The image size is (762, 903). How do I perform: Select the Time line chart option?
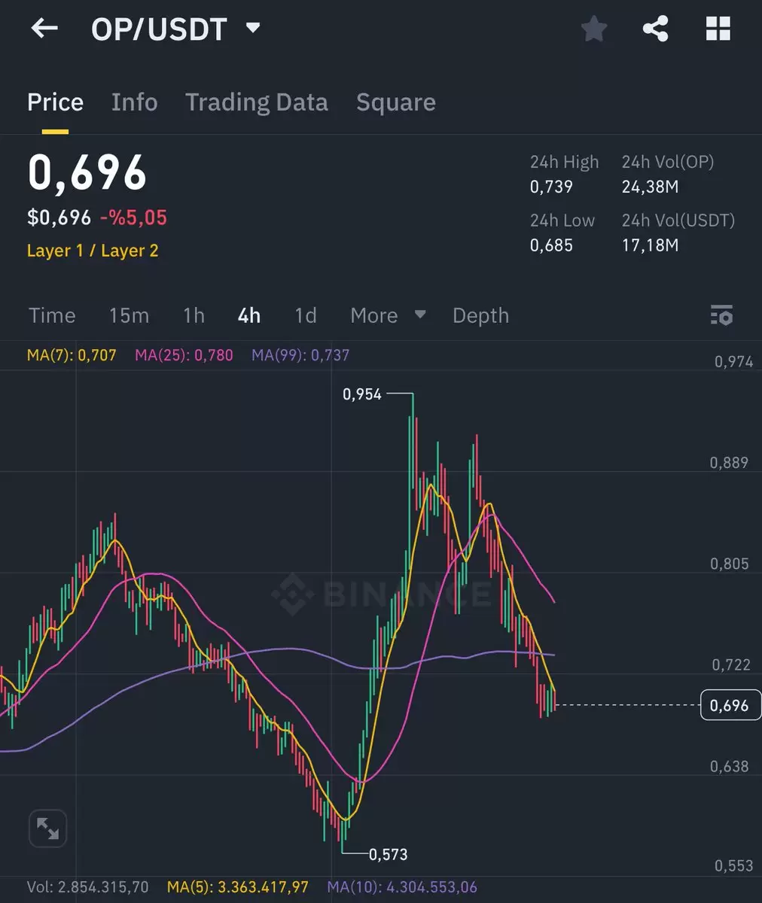(52, 315)
